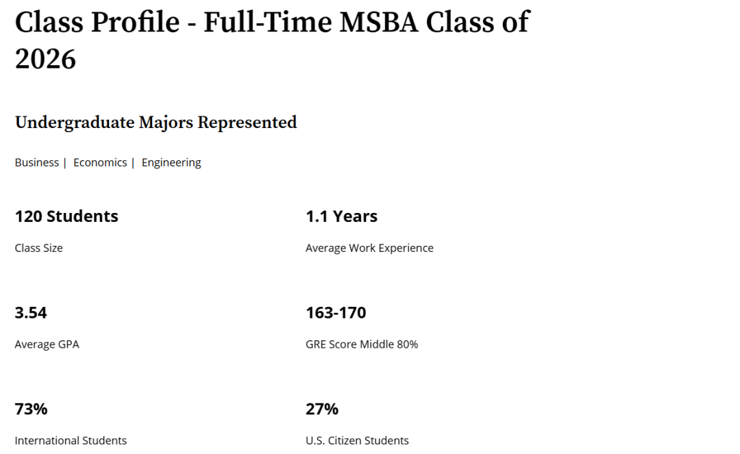Click the separator bar between Economics and Engineering

(x=134, y=162)
